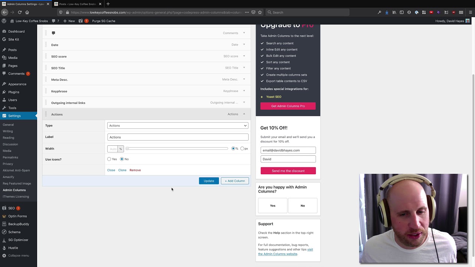
Task: Click the column width slider track
Action: coord(177,149)
